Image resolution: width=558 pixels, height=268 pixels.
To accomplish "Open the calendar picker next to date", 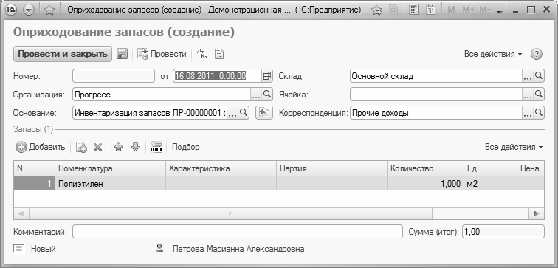I will coord(267,76).
